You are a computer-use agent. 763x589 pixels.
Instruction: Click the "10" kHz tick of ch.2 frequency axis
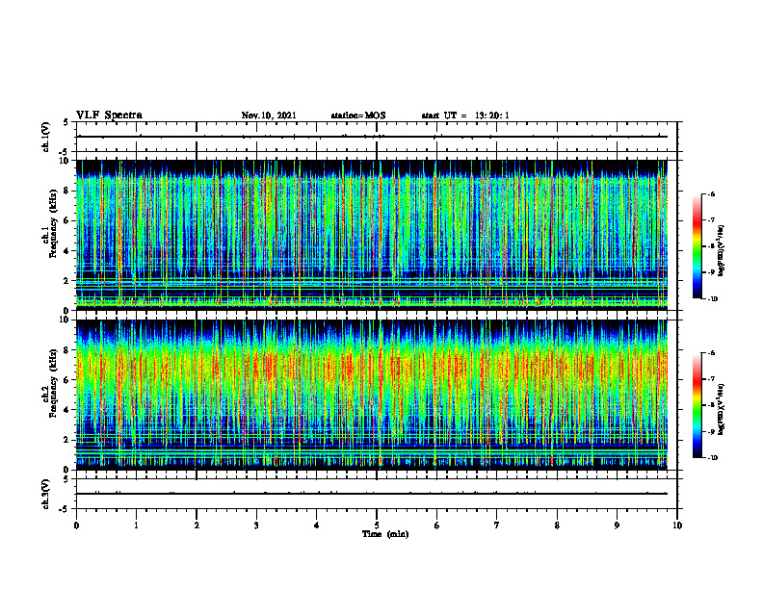click(65, 320)
